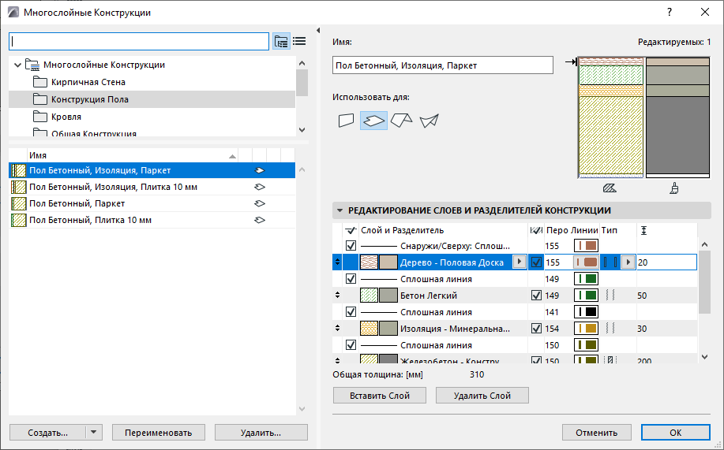This screenshot has height=450, width=724.
Task: Click thickness value 50 of Бетон Легкий
Action: point(642,296)
